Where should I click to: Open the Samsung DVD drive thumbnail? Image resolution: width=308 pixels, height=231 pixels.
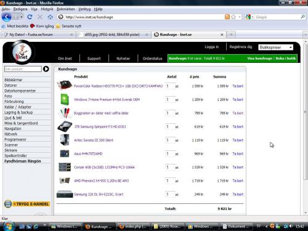tap(65, 194)
